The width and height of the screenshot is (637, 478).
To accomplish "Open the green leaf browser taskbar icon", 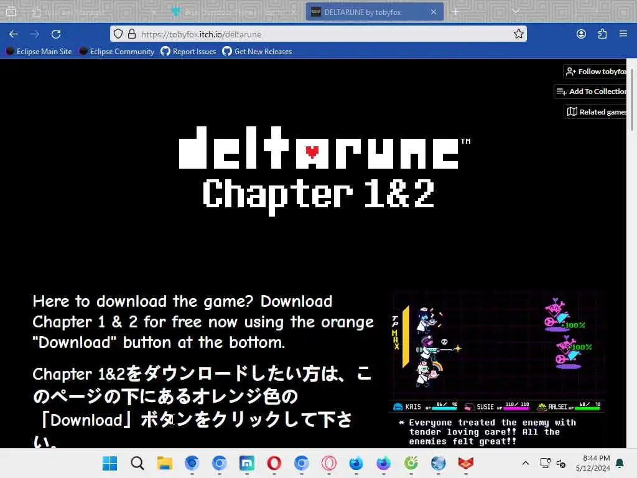I will (411, 463).
